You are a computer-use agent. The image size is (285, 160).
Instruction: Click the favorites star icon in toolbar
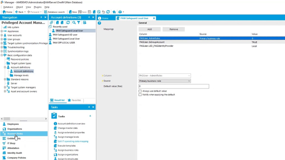pyautogui.click(x=114, y=12)
